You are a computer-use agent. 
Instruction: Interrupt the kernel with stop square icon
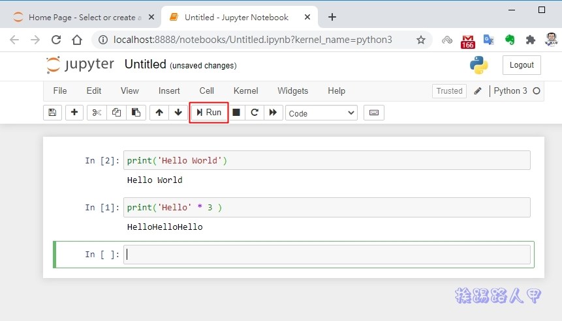click(236, 113)
